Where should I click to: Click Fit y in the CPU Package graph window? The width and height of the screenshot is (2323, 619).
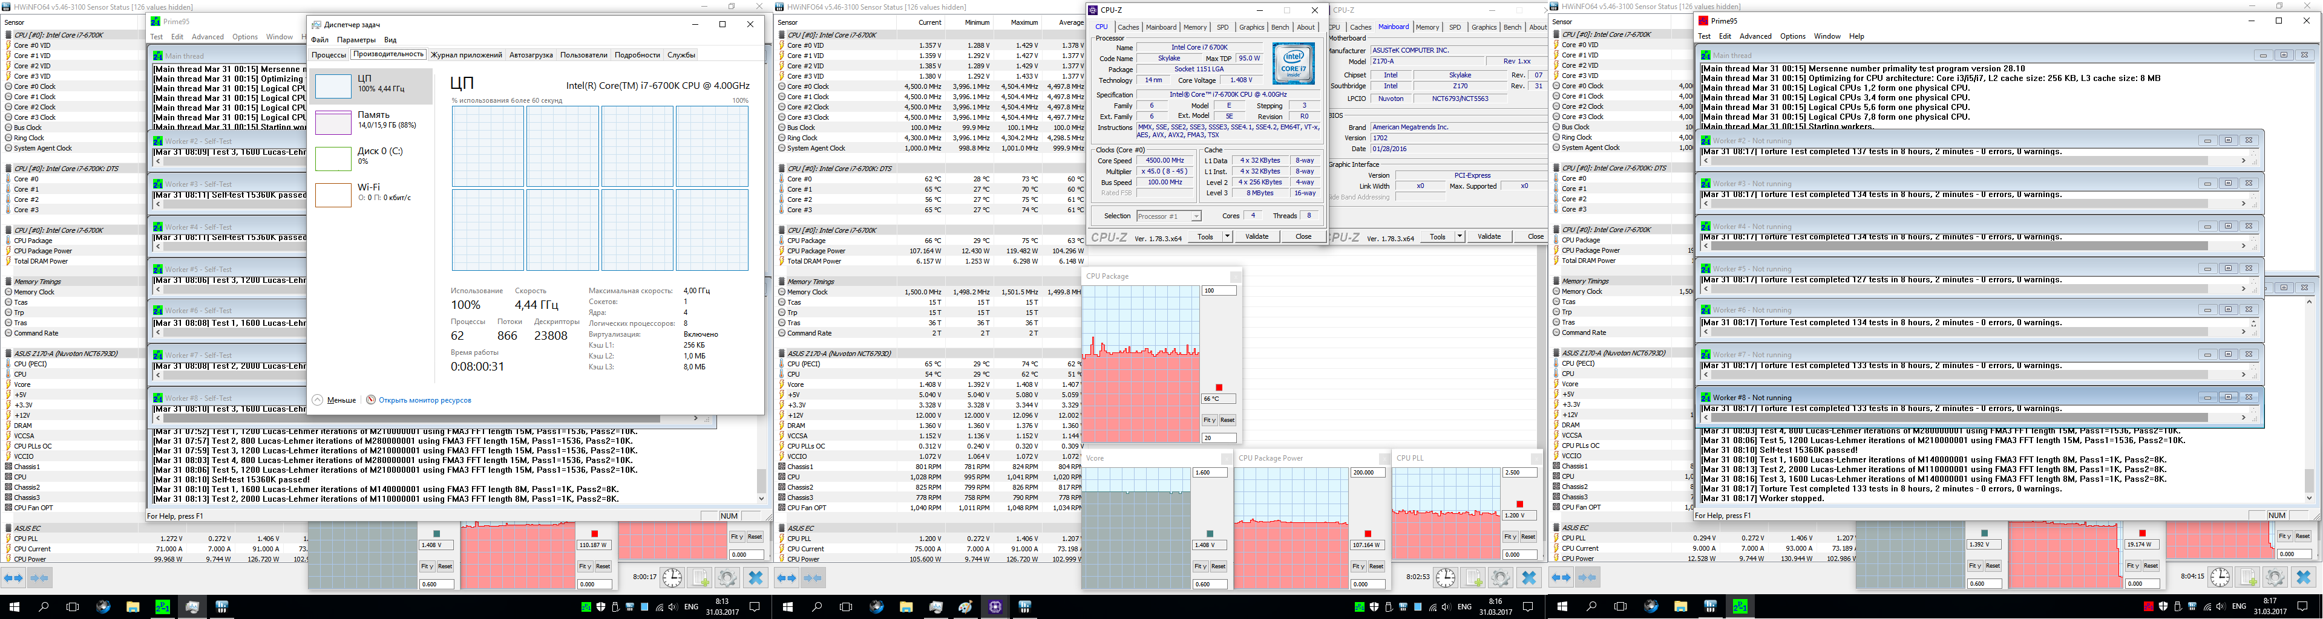click(x=1209, y=420)
